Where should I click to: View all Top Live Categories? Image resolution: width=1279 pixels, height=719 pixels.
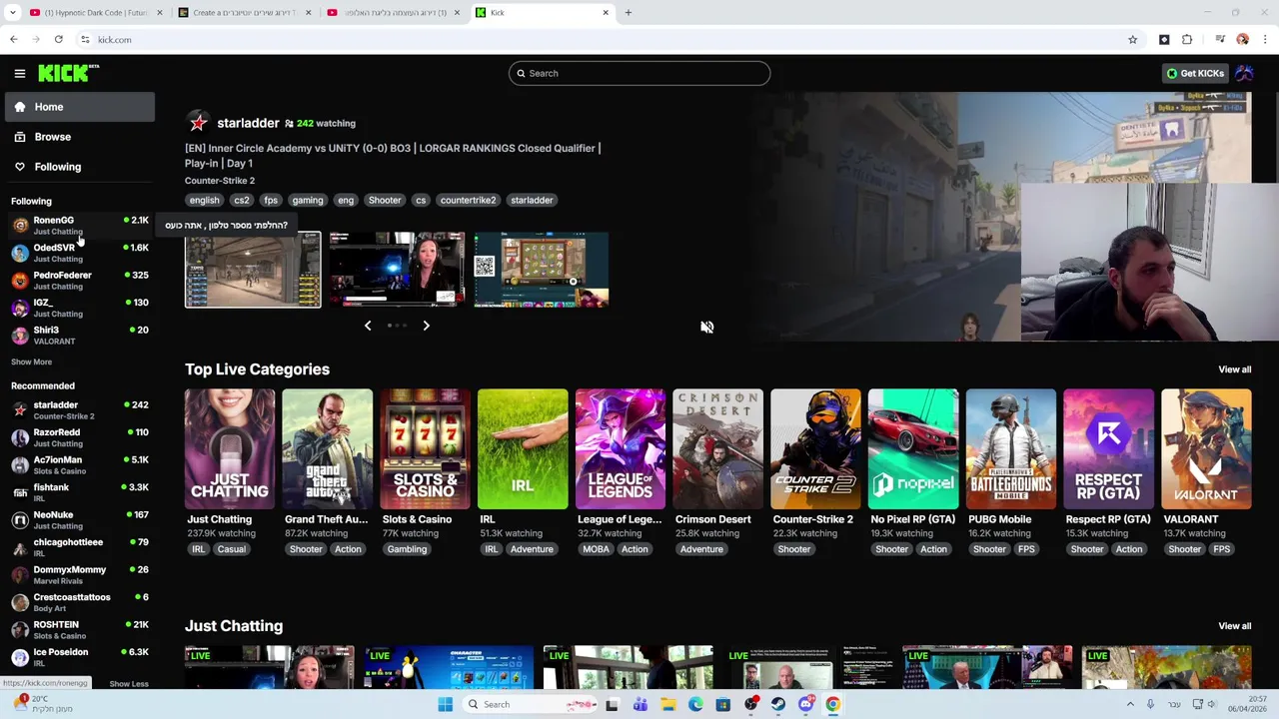(x=1234, y=369)
